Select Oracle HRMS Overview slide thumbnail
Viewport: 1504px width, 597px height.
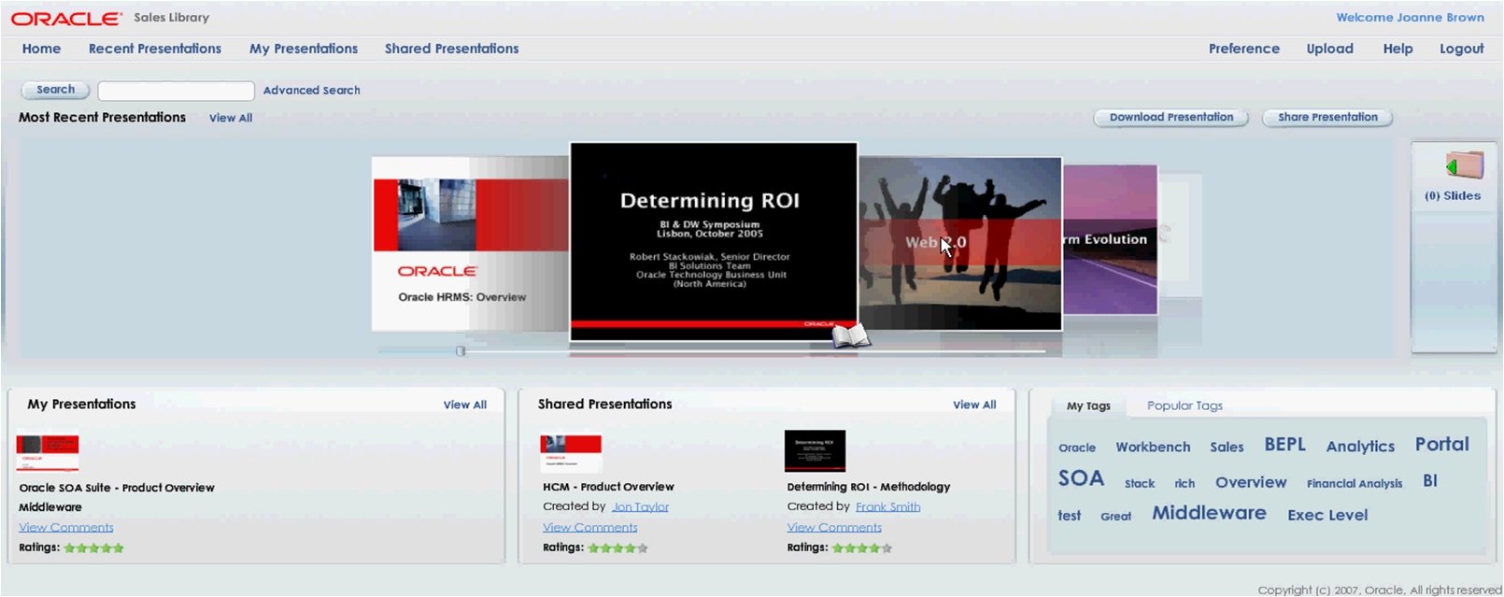470,243
